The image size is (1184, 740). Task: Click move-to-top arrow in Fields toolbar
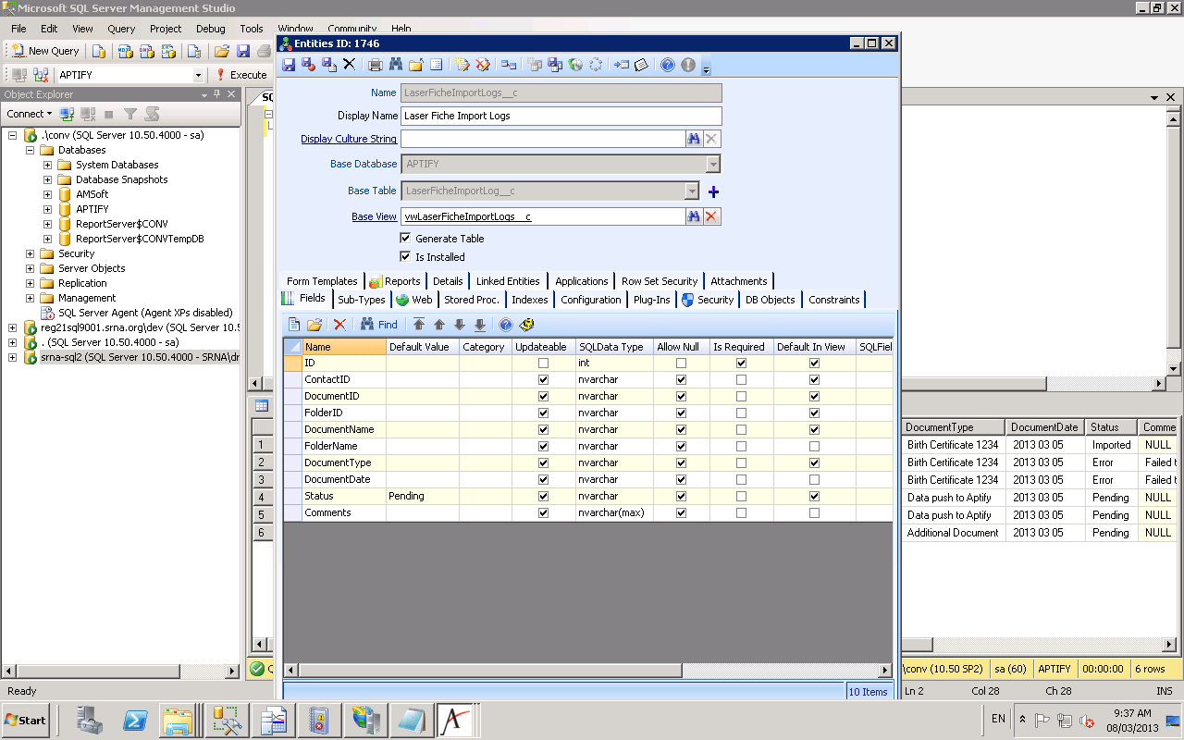pyautogui.click(x=419, y=325)
